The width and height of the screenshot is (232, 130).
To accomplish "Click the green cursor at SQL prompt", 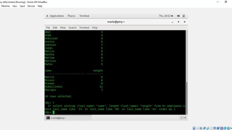I will pyautogui.click(x=54, y=112).
